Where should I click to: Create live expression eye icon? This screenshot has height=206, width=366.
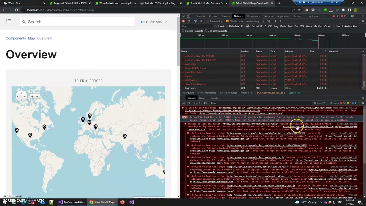tap(205, 103)
